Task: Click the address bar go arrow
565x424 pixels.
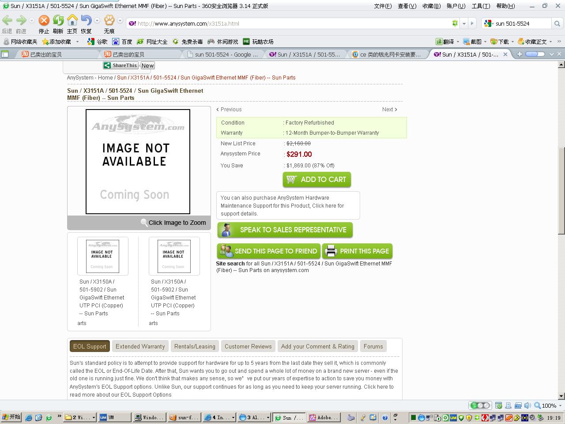Action: [472, 23]
